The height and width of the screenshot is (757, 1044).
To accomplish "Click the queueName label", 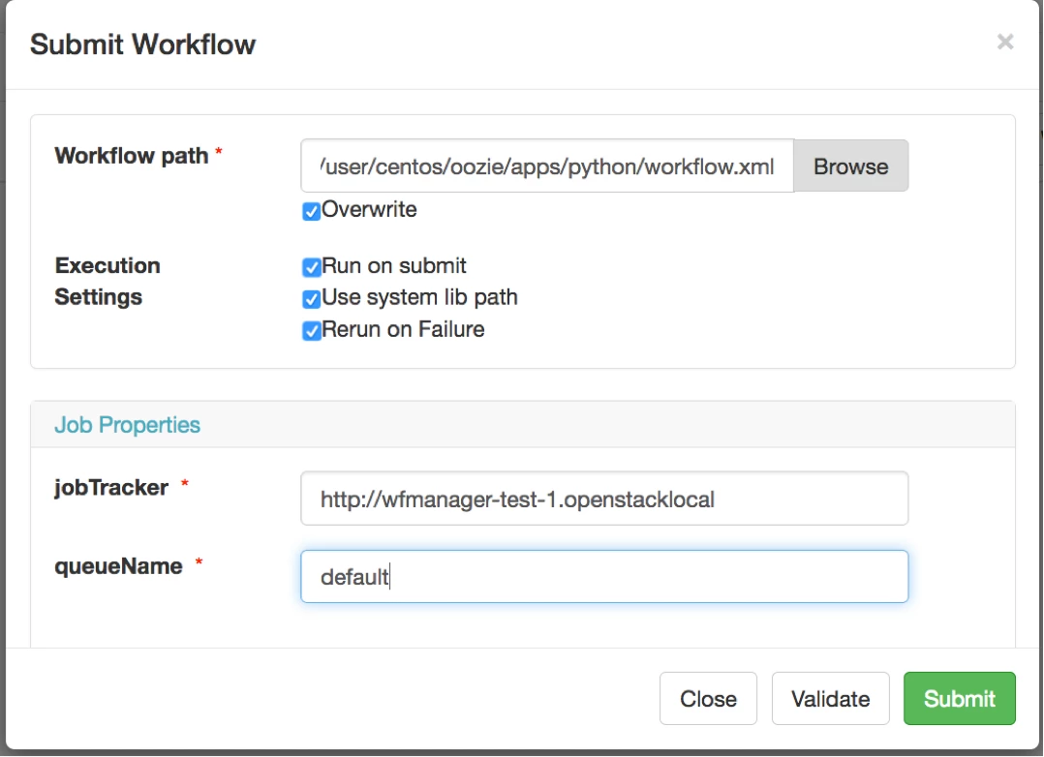I will click(118, 566).
